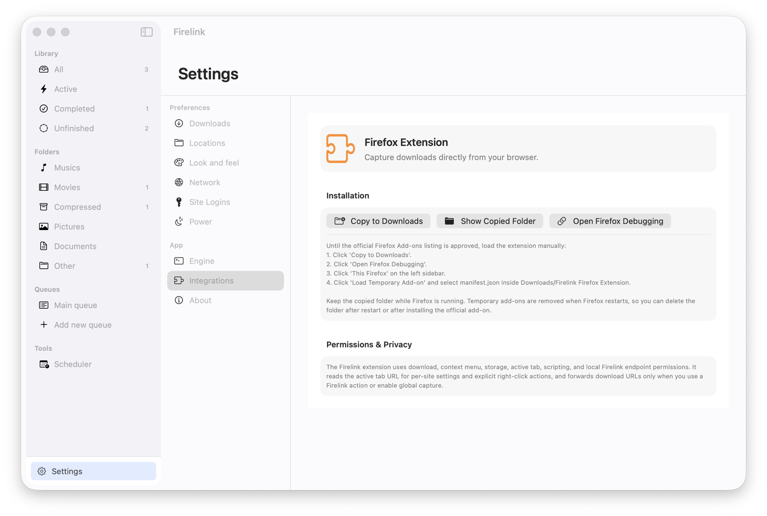
Task: Click the Look and feel palette icon
Action: point(179,163)
